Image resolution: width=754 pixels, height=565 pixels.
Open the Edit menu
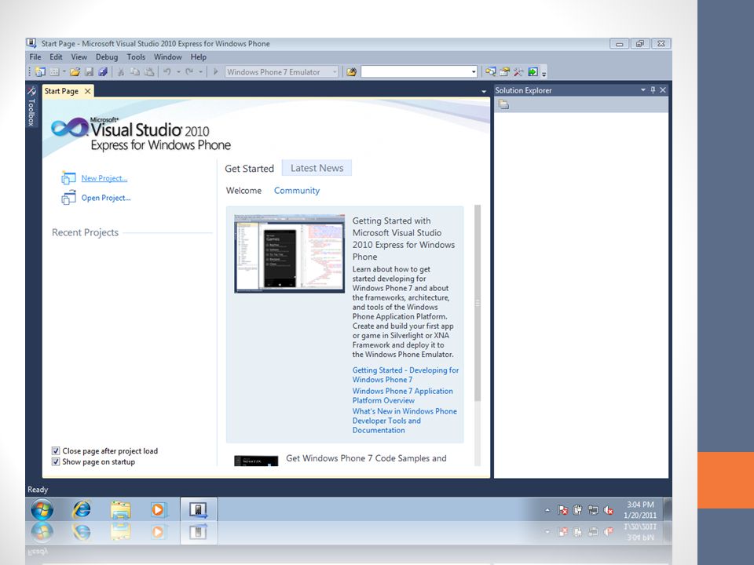[56, 56]
